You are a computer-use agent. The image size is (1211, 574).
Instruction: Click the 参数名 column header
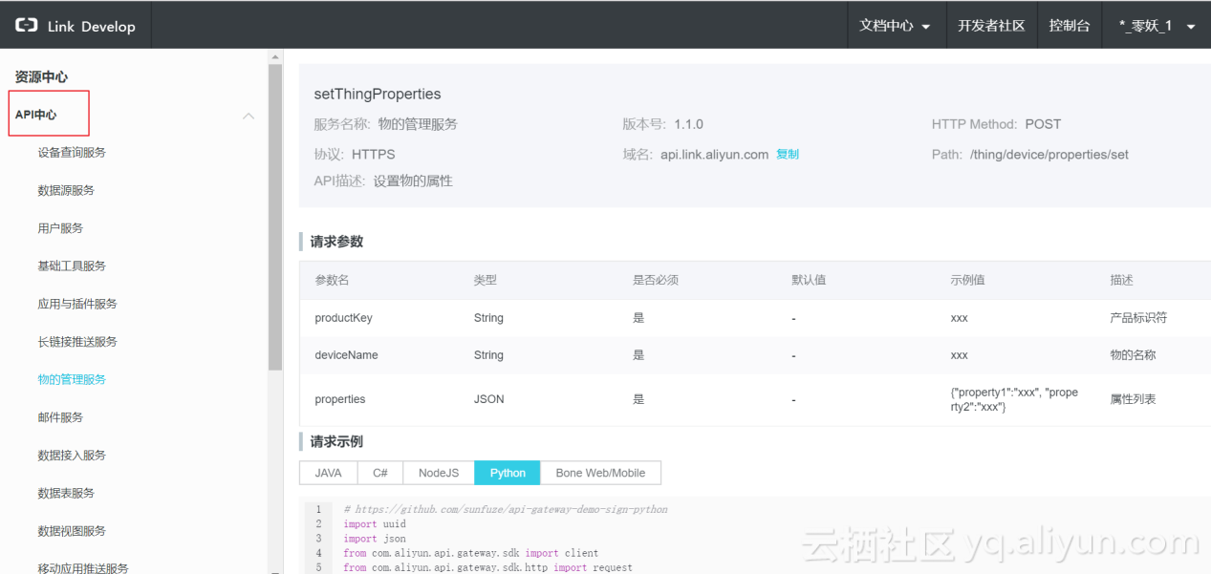(x=332, y=280)
